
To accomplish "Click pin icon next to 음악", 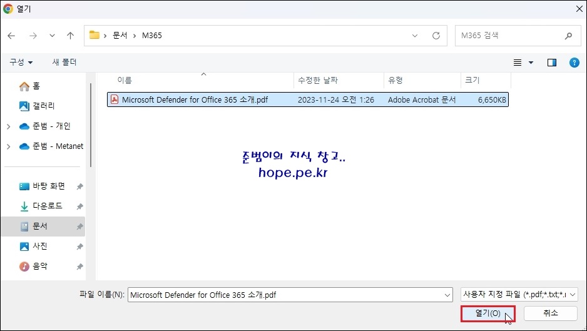I will coord(79,267).
